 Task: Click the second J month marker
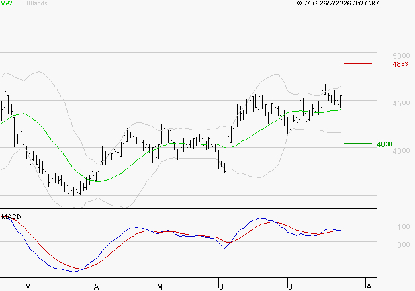(x=291, y=287)
